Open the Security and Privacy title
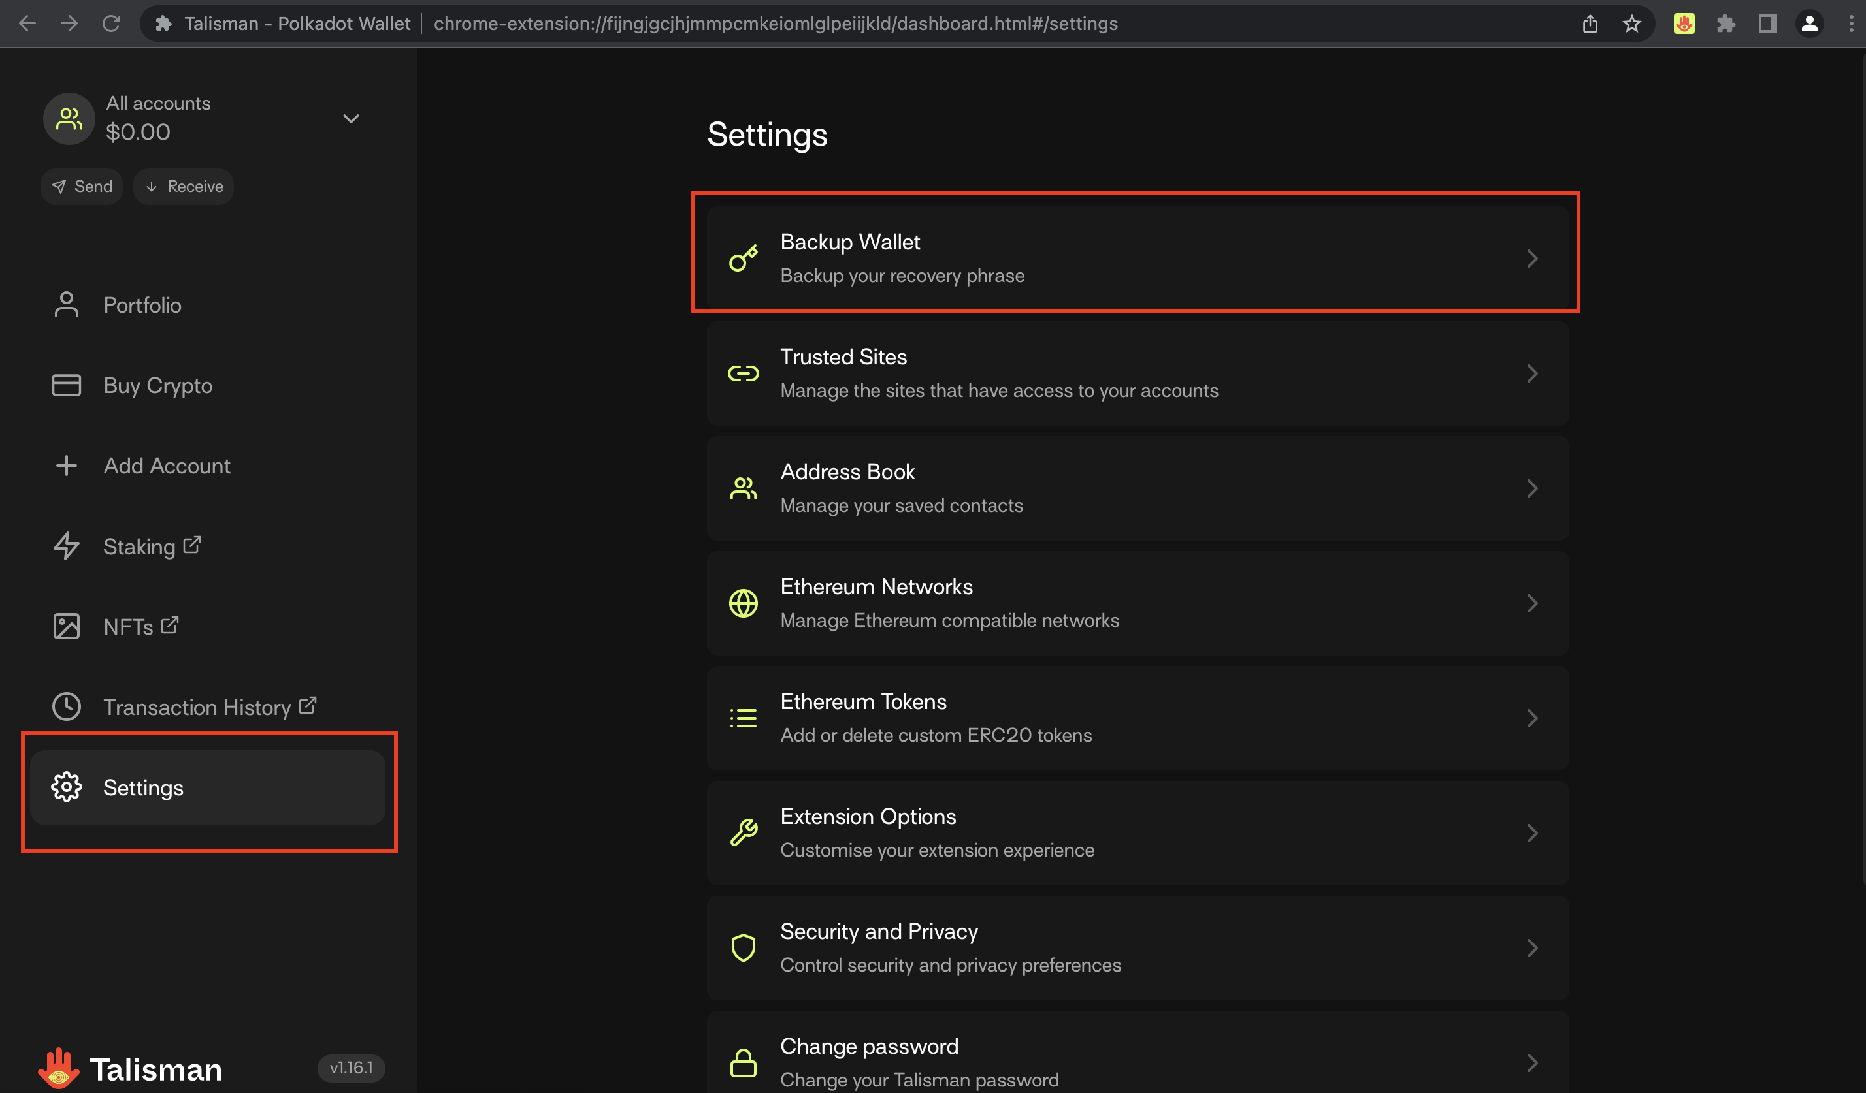Screen dimensions: 1866x1093 [x=879, y=932]
